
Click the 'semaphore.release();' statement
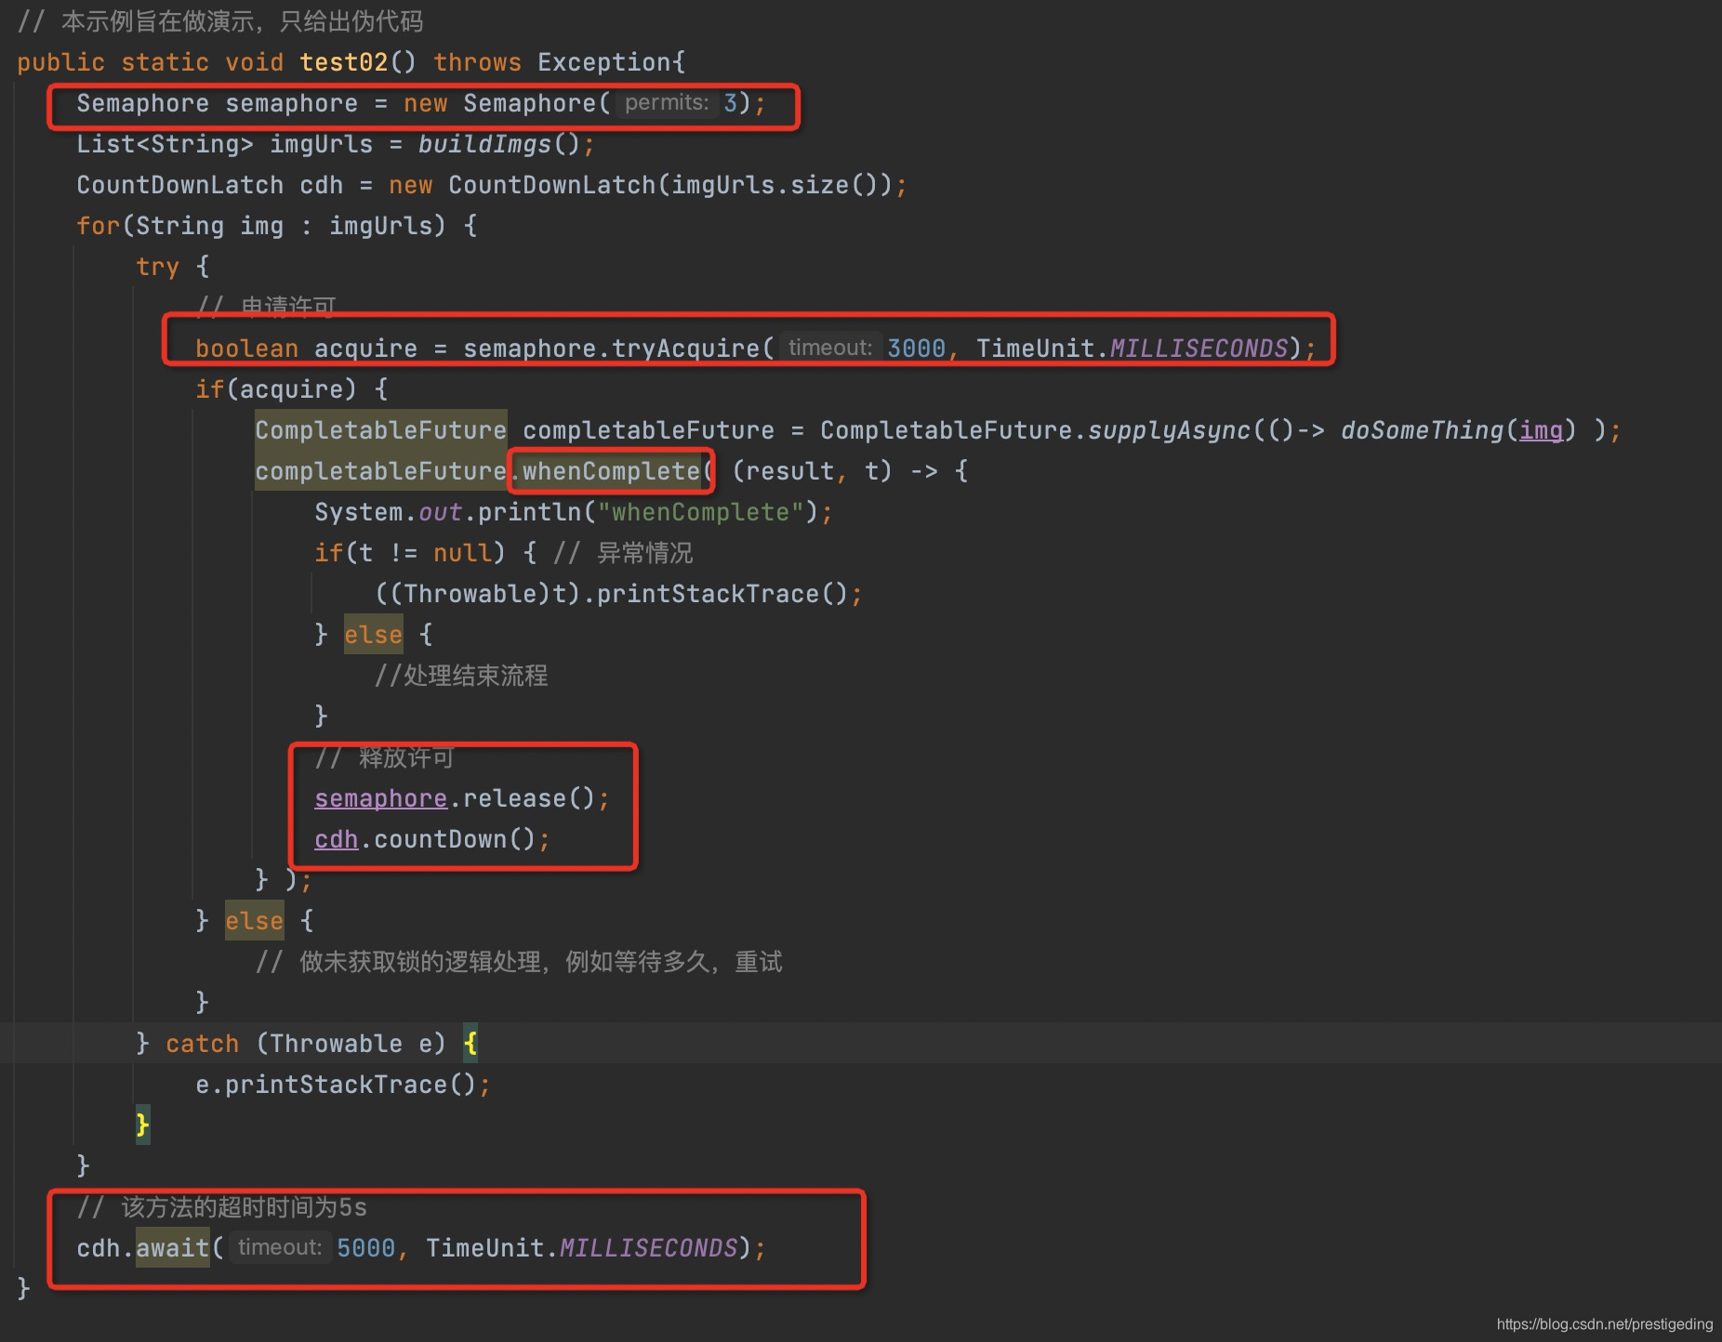[x=462, y=798]
